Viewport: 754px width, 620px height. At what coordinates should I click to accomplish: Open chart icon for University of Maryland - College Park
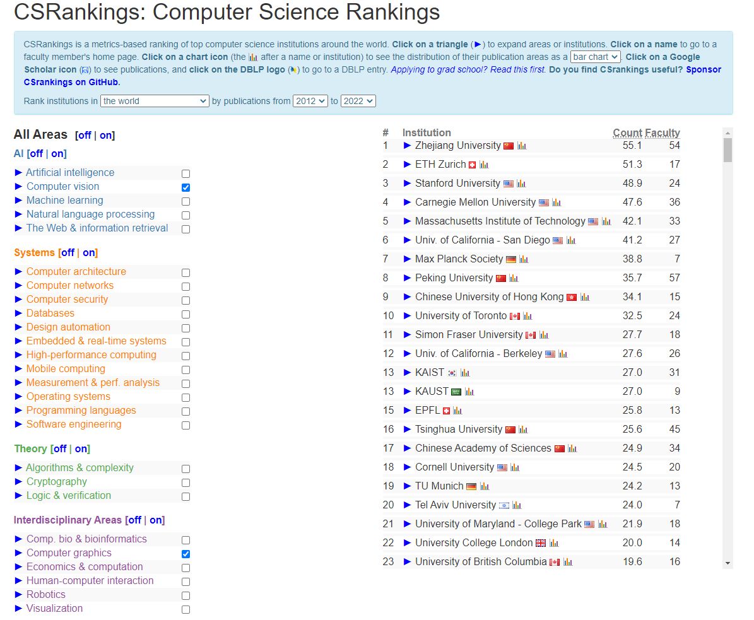coord(603,524)
